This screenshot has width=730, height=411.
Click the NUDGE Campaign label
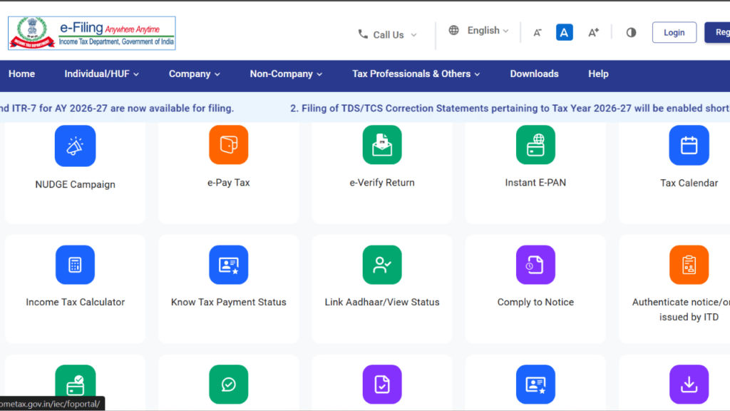click(x=75, y=185)
